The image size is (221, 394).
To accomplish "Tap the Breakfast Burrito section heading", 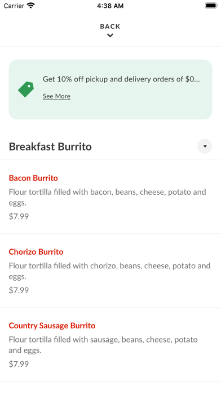I will pyautogui.click(x=50, y=147).
